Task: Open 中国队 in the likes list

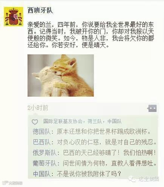Action: pos(115,121)
